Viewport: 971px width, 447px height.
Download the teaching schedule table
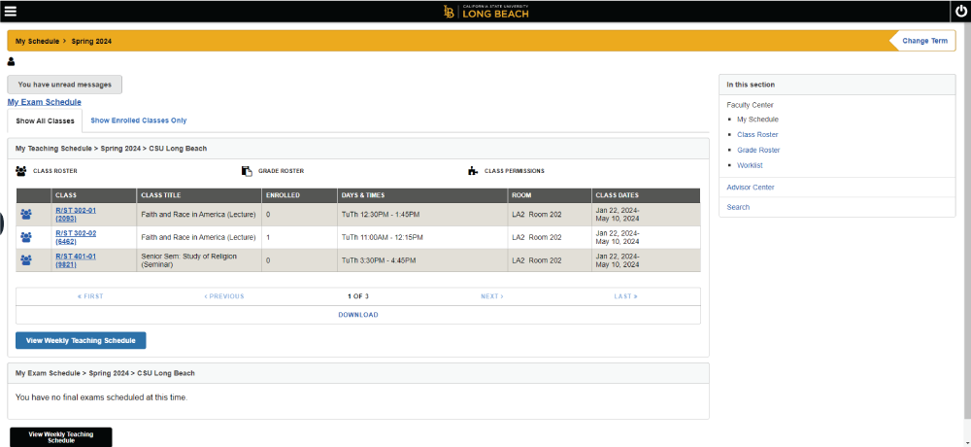pyautogui.click(x=357, y=315)
